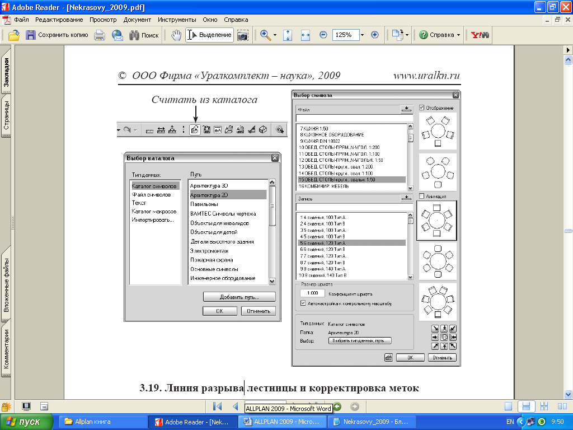The height and width of the screenshot is (430, 573).
Task: Click the Сохранить копию save button
Action: coord(57,35)
